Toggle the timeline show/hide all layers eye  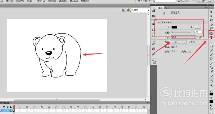[4, 107]
